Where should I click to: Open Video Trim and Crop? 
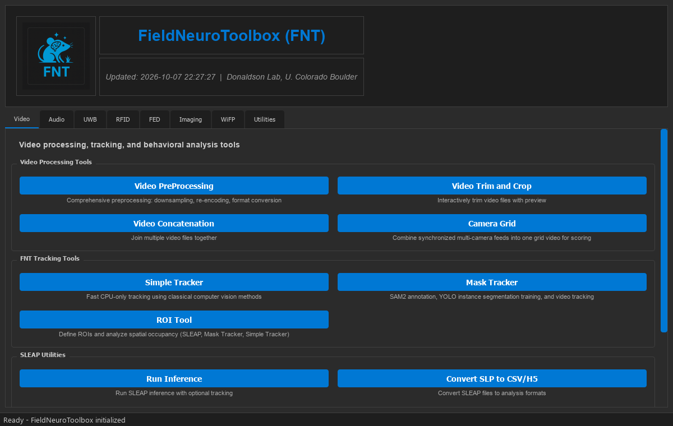point(492,186)
